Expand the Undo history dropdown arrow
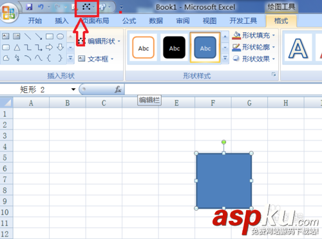 (49, 7)
